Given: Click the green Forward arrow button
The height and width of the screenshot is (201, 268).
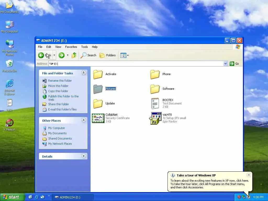Looking at the screenshot, I should pos(62,55).
